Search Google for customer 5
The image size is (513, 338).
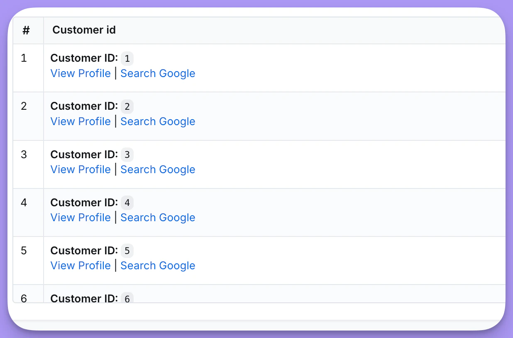158,266
